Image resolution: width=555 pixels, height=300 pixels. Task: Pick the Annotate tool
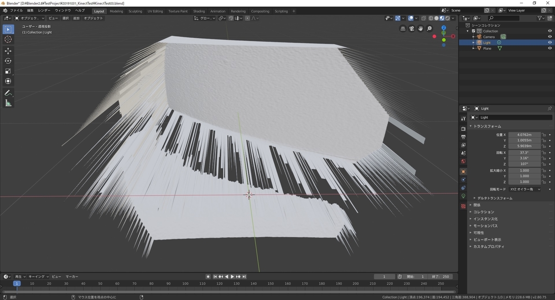(8, 93)
